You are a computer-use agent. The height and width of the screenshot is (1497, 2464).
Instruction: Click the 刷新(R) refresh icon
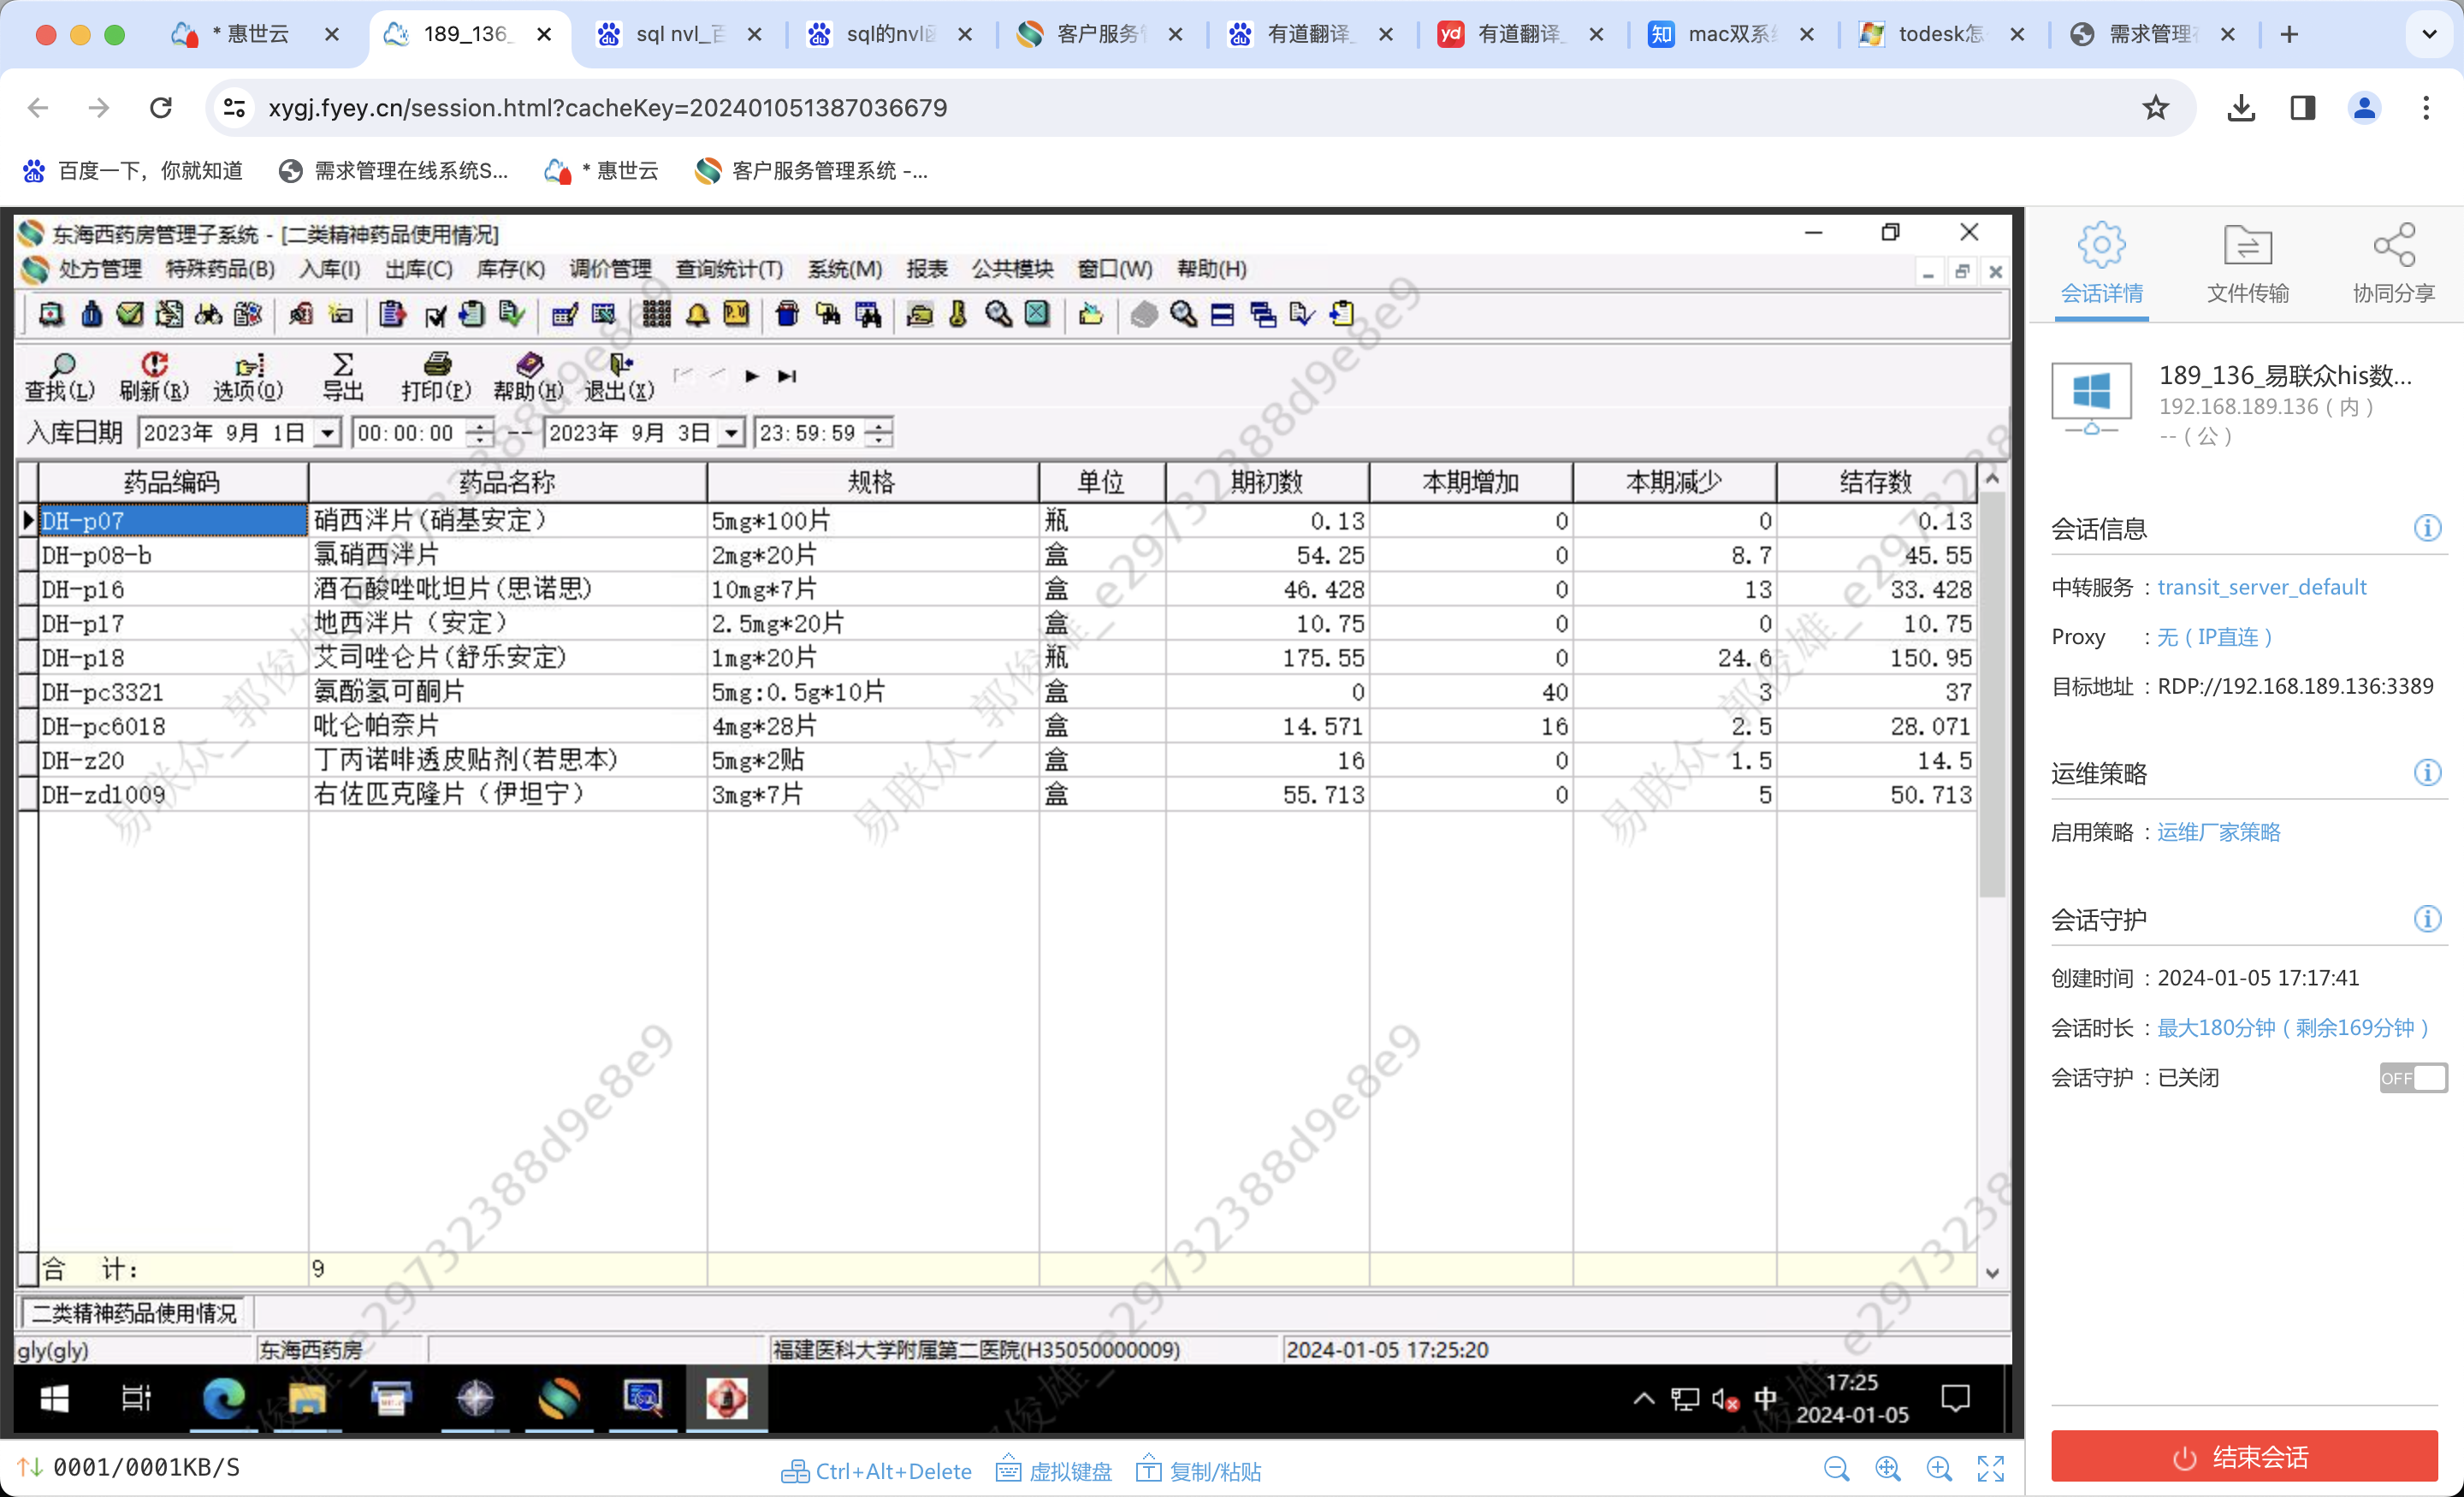coord(154,375)
